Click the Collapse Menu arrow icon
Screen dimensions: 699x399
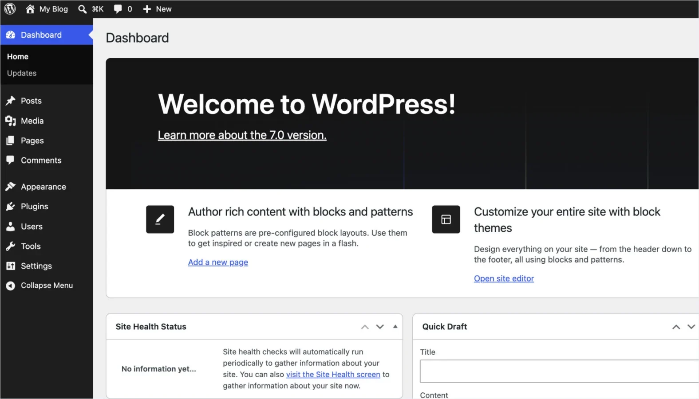tap(11, 286)
